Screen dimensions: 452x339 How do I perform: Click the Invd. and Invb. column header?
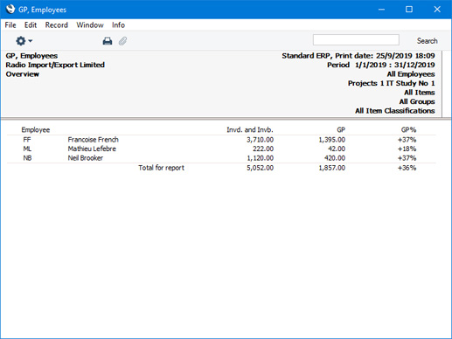pyautogui.click(x=250, y=130)
